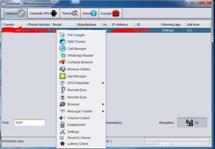
Task: Click the blue info icon on About
Action: coord(94,13)
